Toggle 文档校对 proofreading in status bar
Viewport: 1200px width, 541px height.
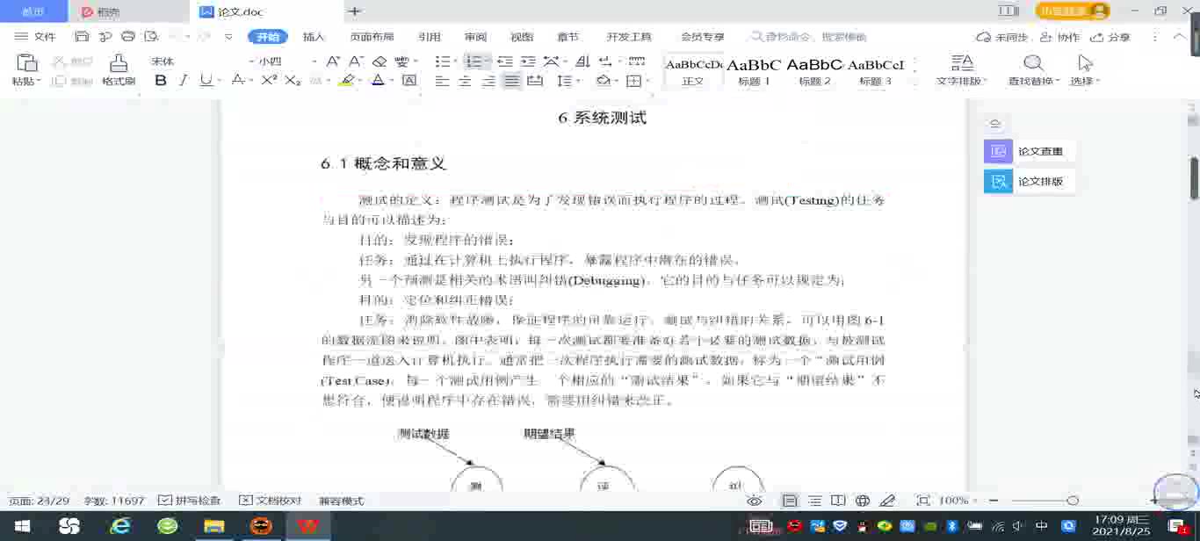(x=271, y=501)
